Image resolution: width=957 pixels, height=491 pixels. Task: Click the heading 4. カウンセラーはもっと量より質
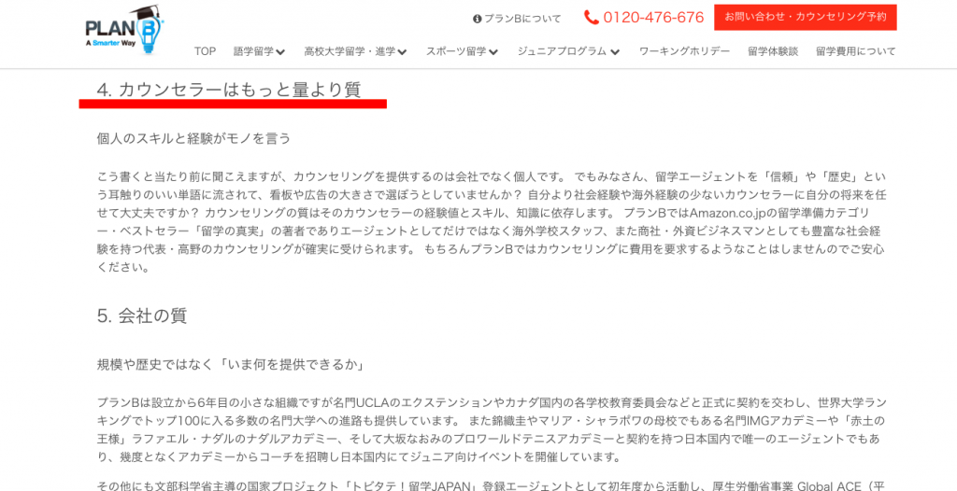[x=229, y=90]
